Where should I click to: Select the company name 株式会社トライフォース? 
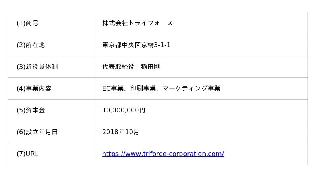137,23
